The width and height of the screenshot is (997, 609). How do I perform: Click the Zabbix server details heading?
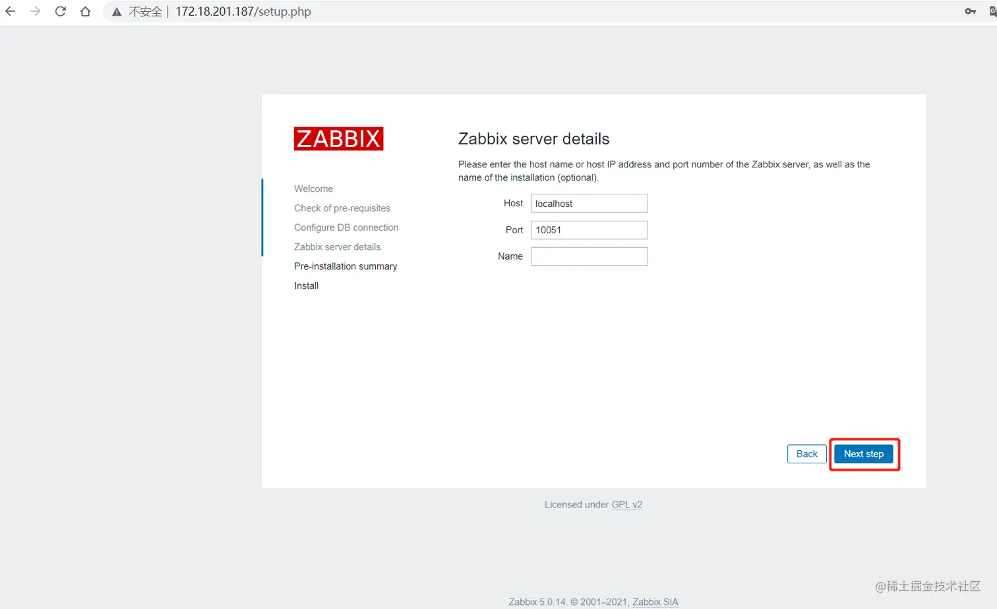533,139
